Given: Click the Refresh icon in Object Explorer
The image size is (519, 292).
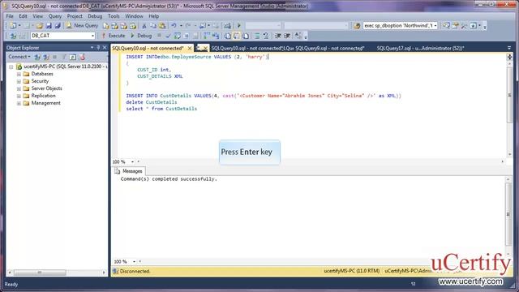Looking at the screenshot, I should coord(72,57).
